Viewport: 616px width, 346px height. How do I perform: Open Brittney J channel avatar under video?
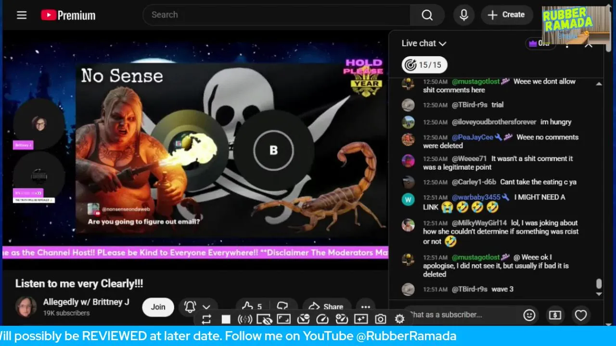[26, 307]
